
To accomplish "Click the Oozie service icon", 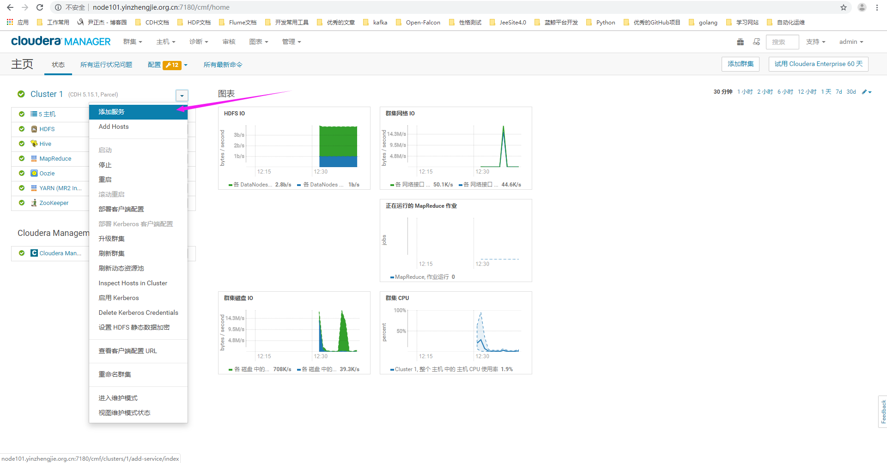I will [x=34, y=174].
